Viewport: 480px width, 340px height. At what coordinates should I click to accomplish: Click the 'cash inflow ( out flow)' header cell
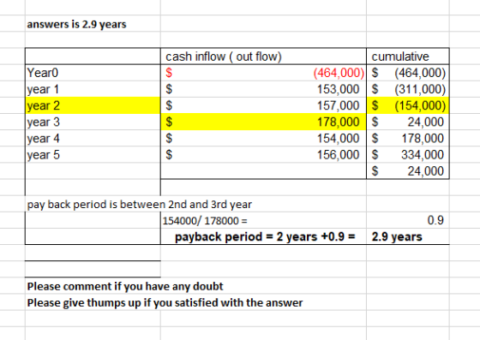click(263, 57)
